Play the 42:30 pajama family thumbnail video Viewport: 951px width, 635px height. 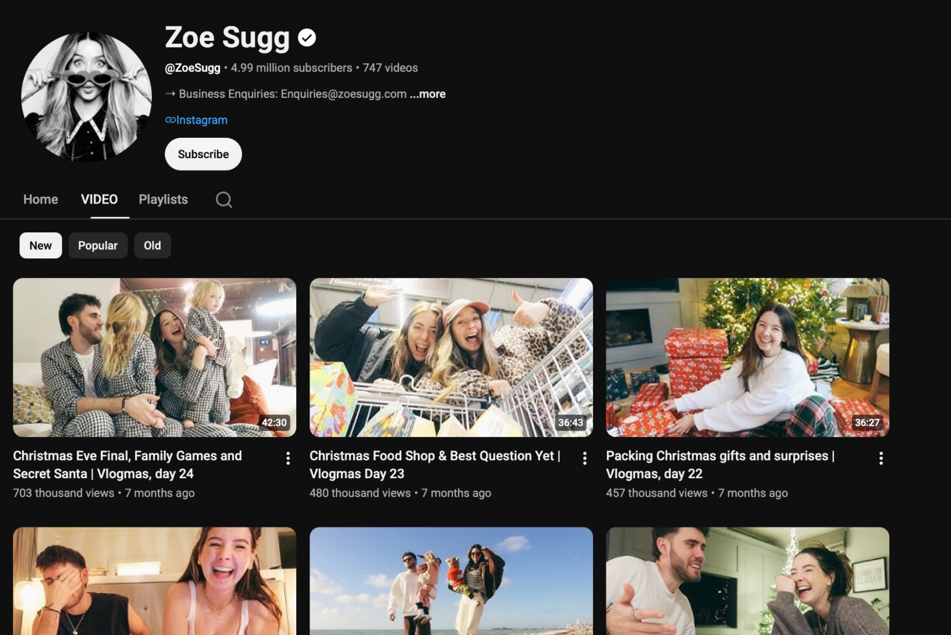point(155,357)
